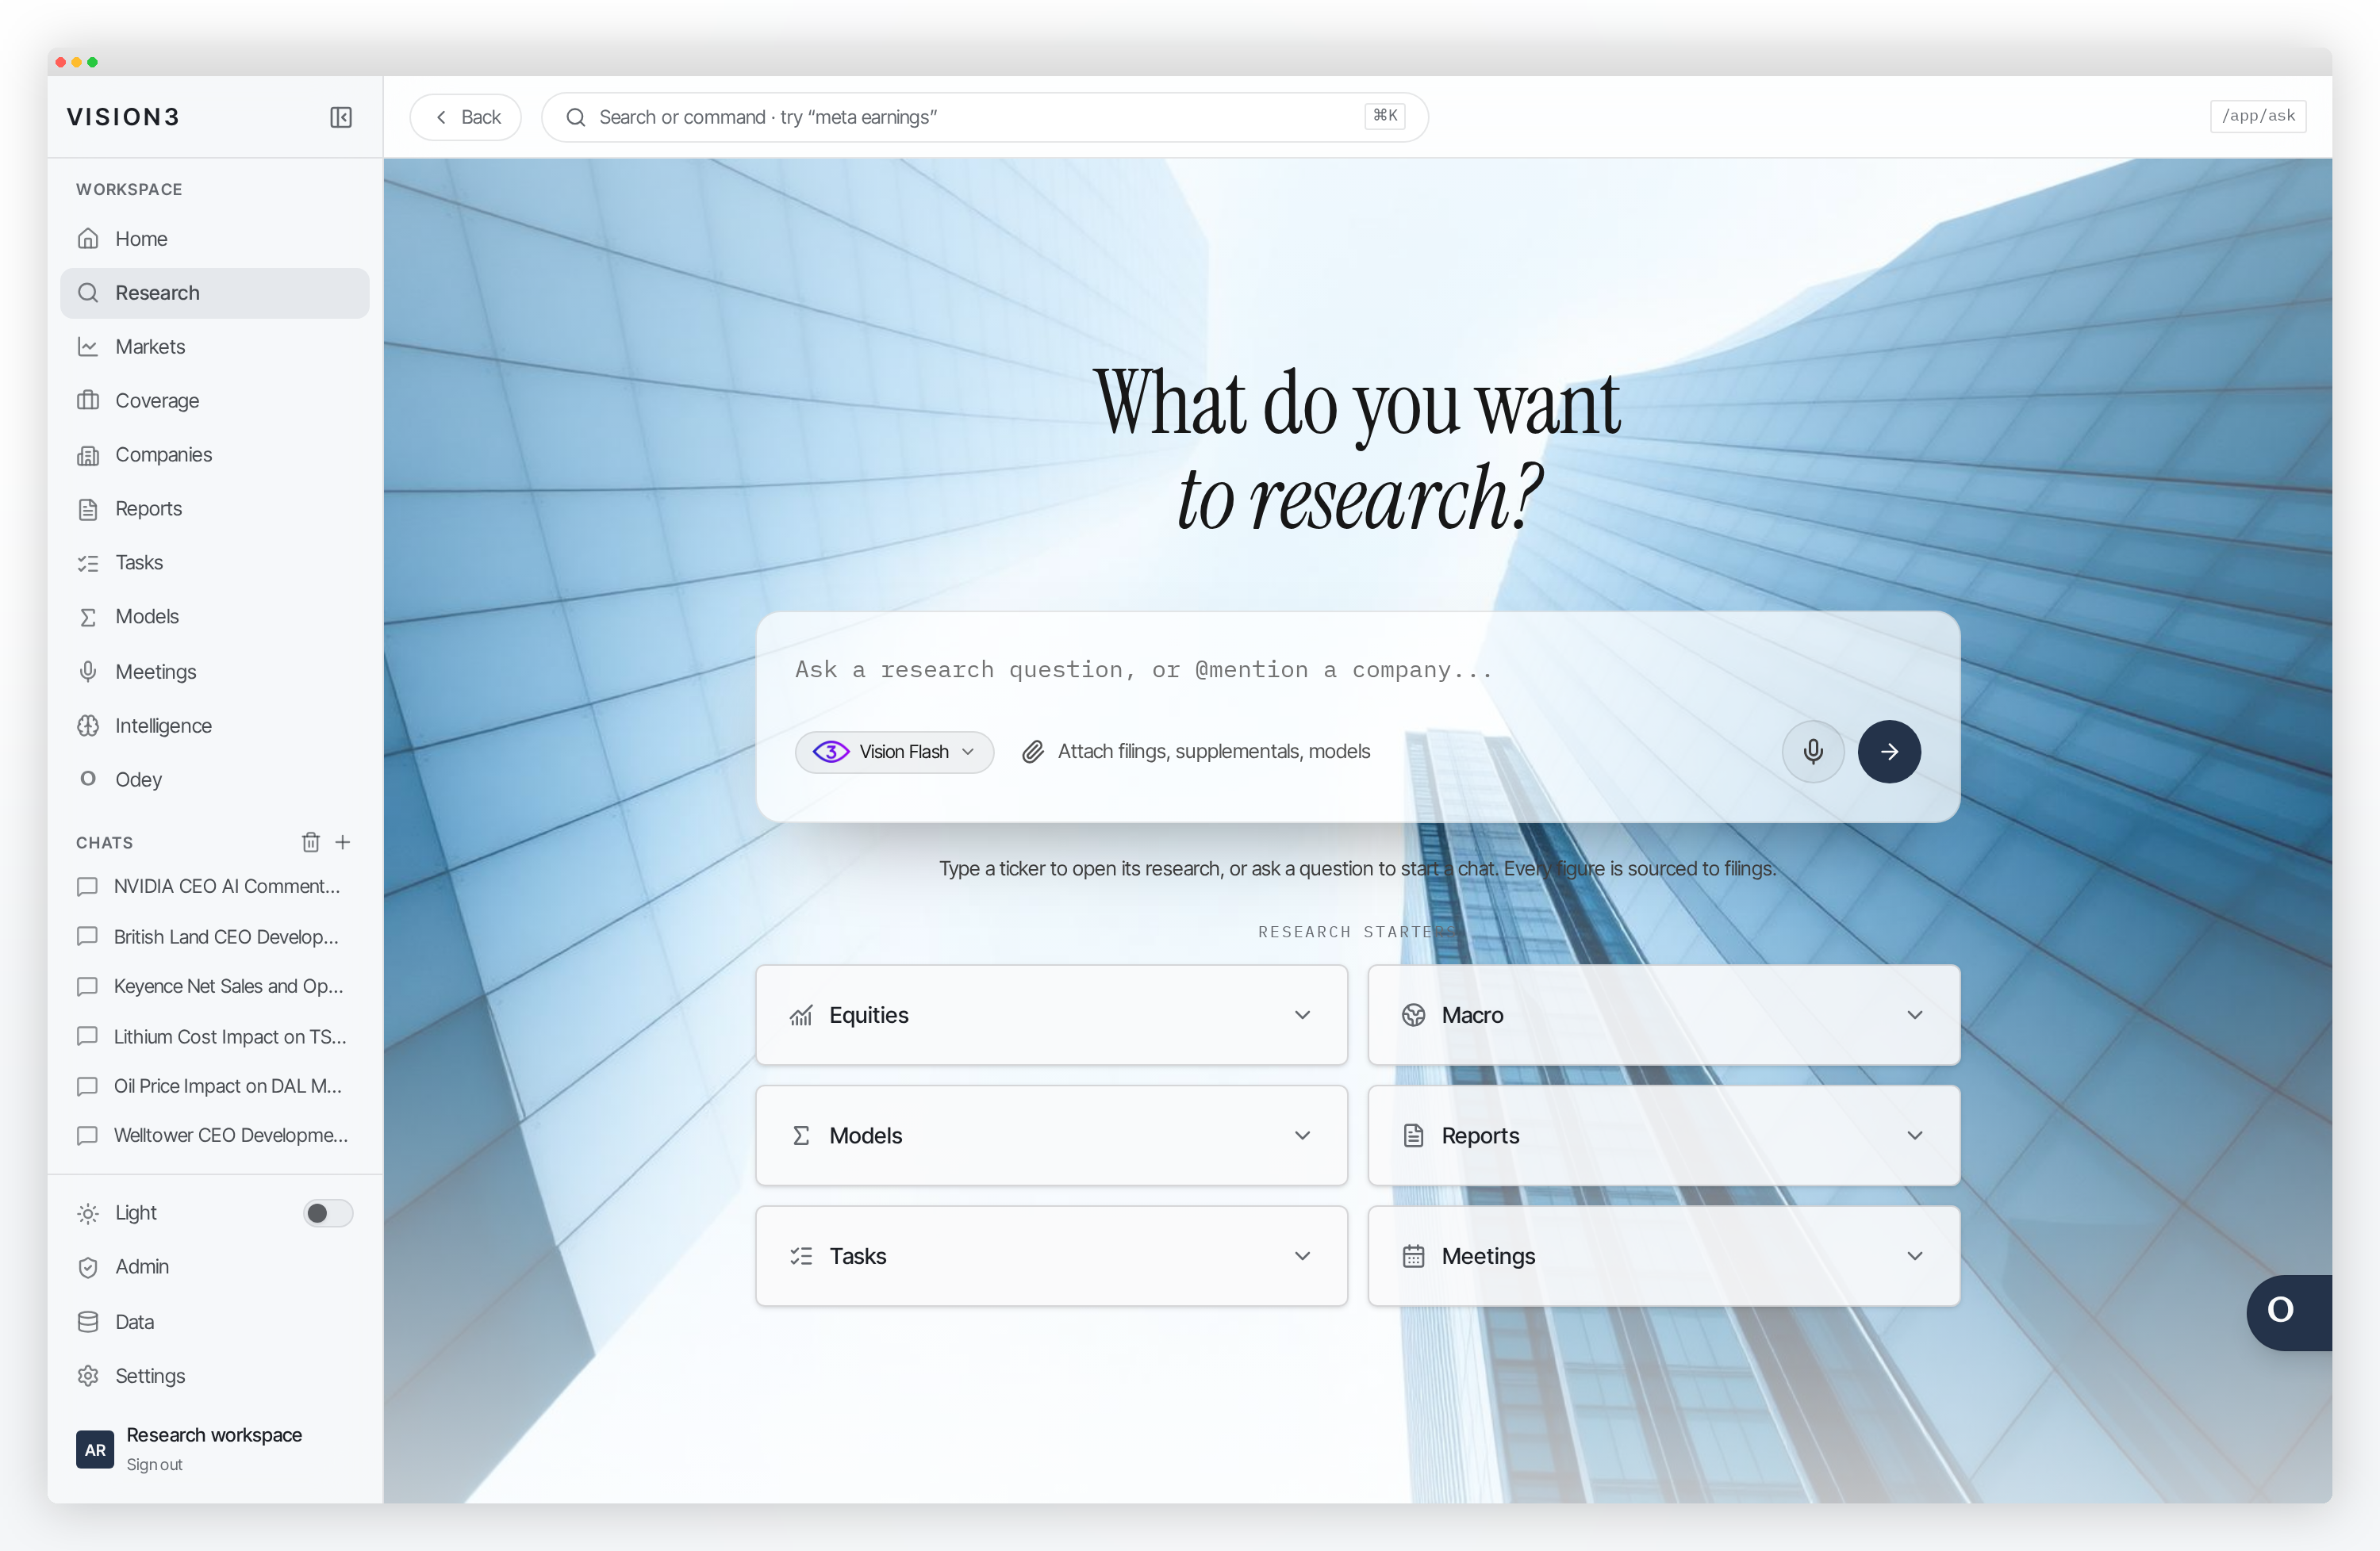Screen dimensions: 2380x1551
Task: Delete chats using the trash icon
Action: pyautogui.click(x=311, y=842)
